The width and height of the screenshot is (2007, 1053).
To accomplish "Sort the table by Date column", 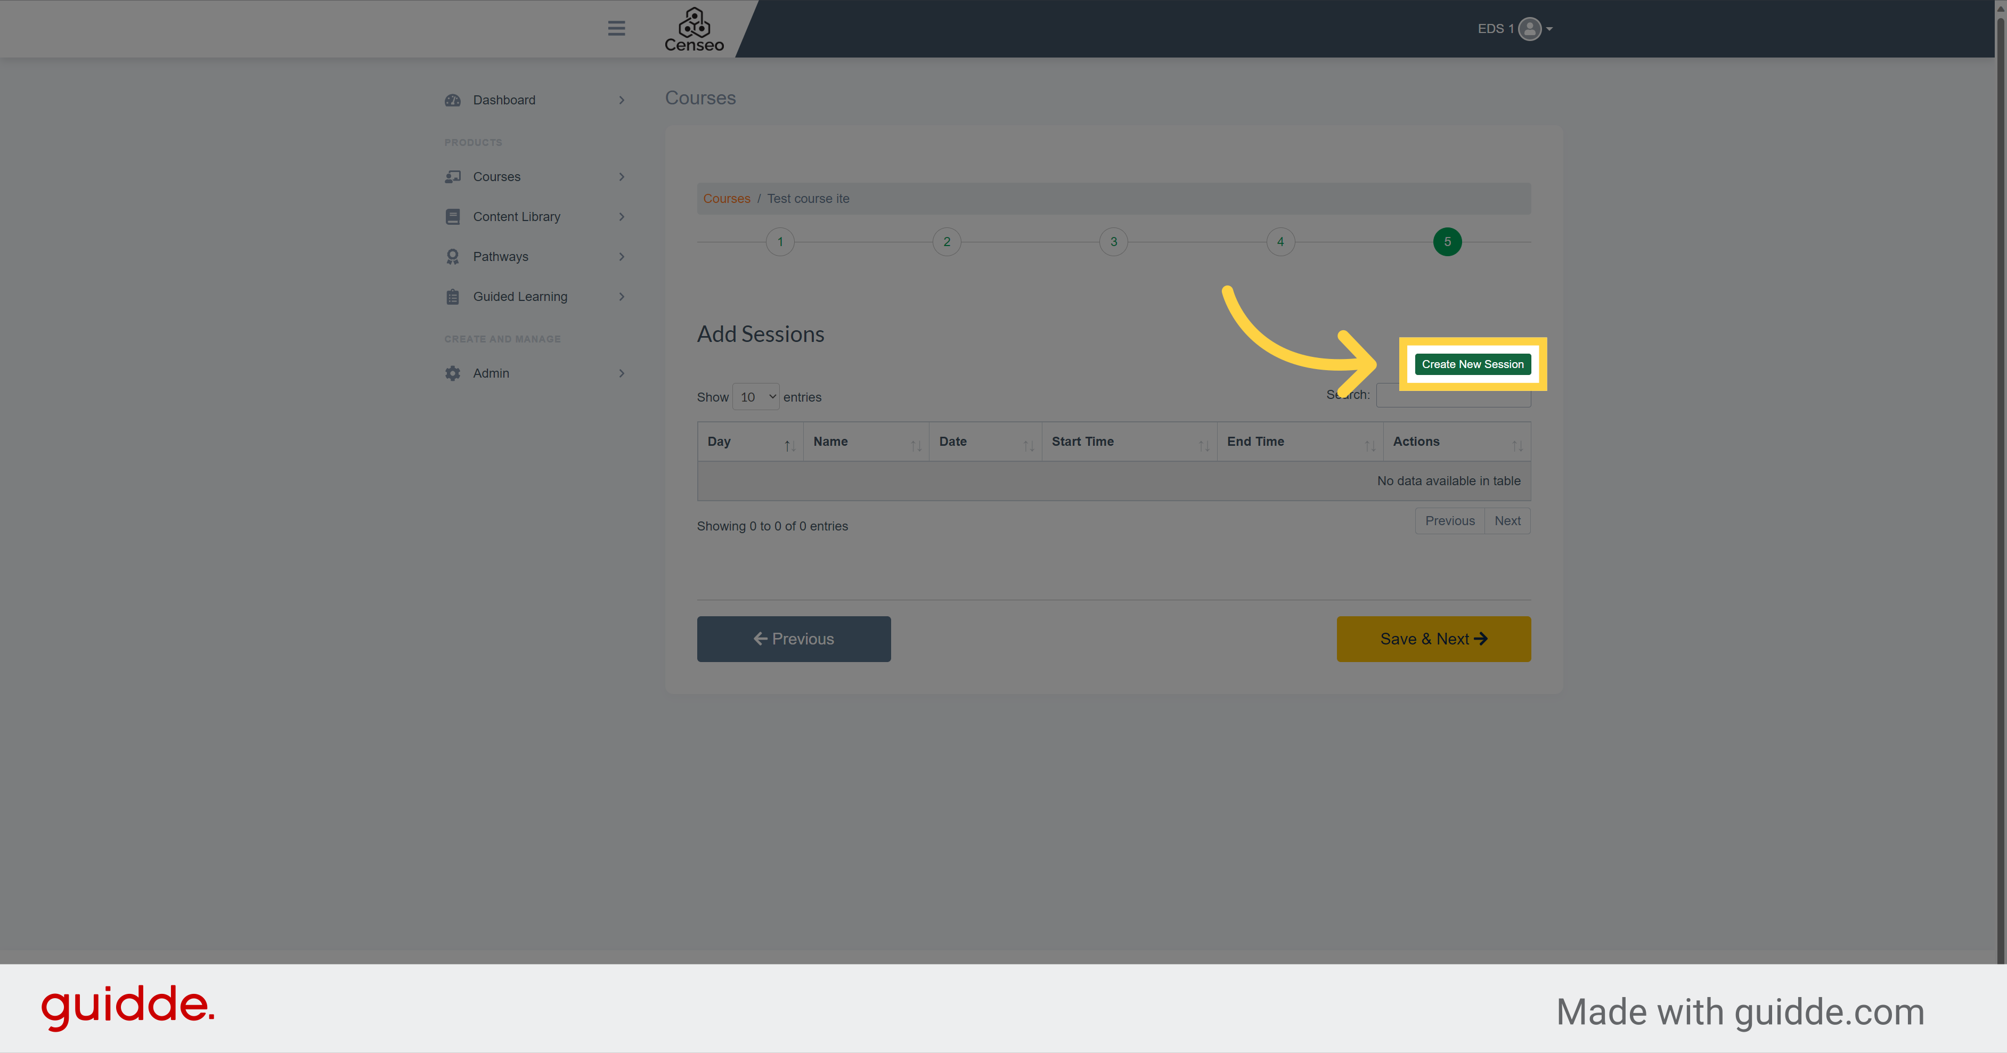I will pos(985,442).
